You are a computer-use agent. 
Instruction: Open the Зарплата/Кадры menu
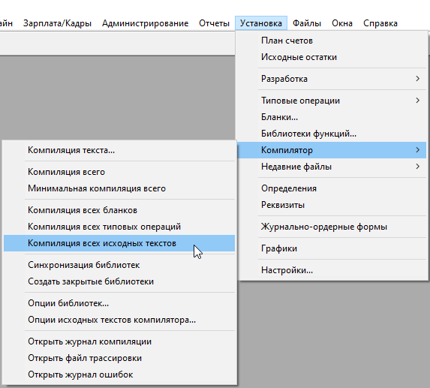[57, 23]
